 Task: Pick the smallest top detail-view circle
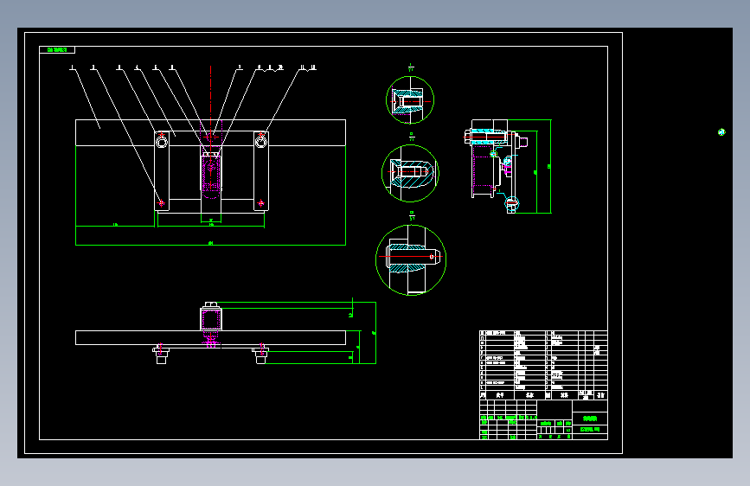pos(410,100)
